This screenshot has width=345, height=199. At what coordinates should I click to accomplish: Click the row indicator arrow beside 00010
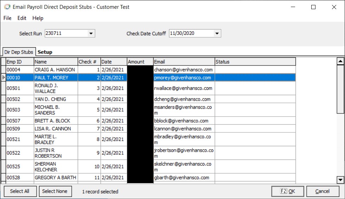[x=3, y=77]
